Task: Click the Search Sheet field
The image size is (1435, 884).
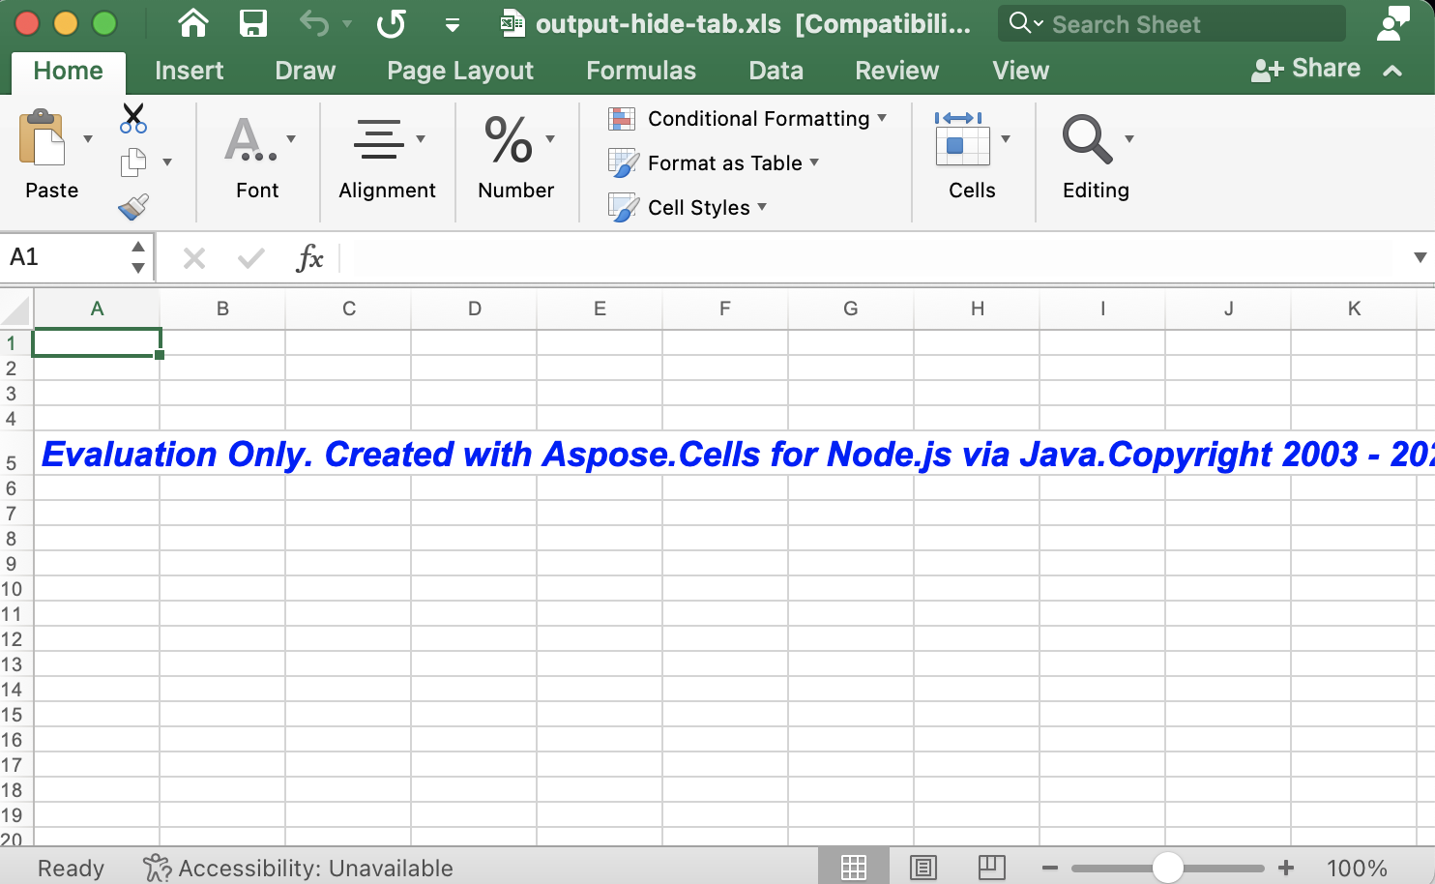Action: click(1160, 23)
